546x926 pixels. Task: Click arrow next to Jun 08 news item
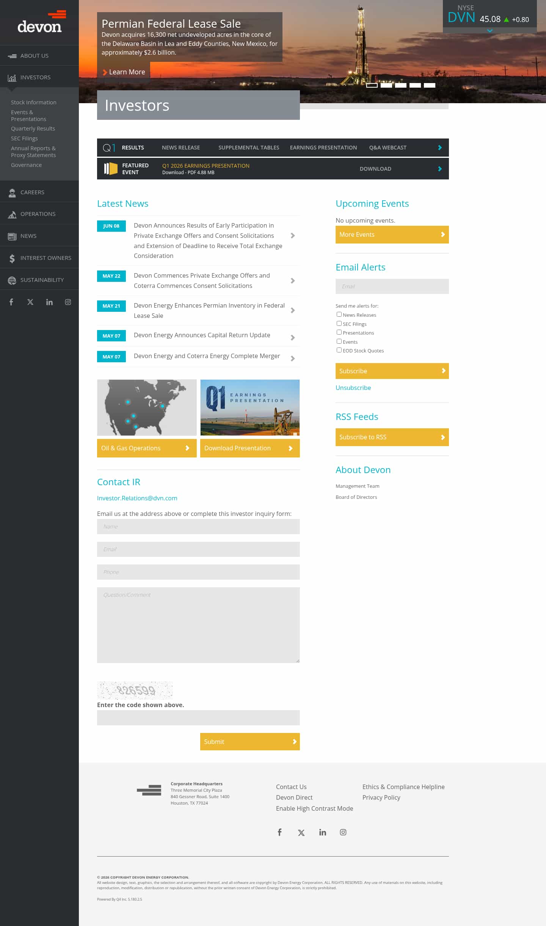click(x=293, y=236)
